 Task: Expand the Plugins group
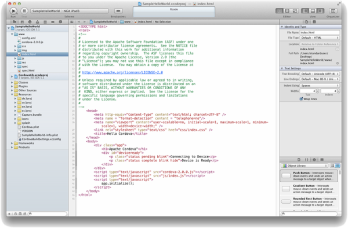pos(12,86)
